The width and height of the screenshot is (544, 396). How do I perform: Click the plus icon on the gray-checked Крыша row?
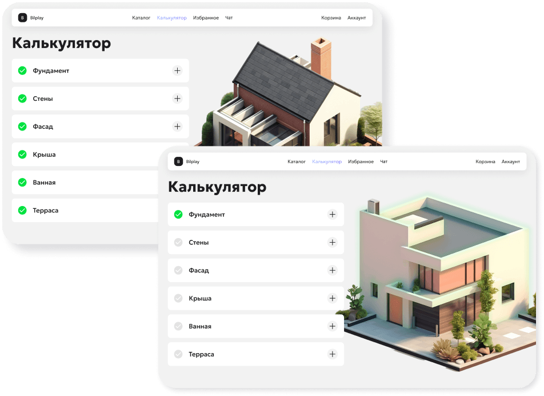pos(333,298)
